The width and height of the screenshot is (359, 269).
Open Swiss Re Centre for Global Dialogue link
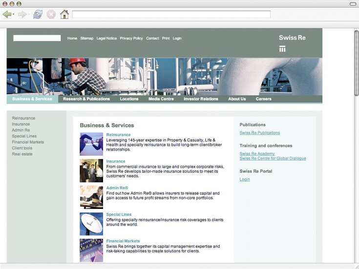tap(273, 159)
